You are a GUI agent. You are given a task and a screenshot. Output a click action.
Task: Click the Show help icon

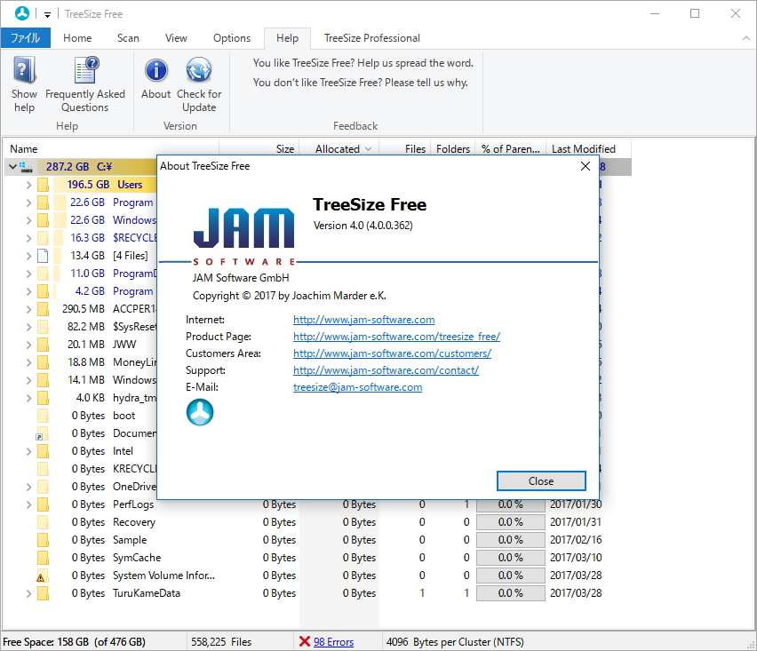tap(24, 70)
